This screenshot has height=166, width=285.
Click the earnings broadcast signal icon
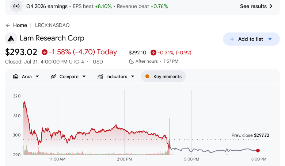pyautogui.click(x=16, y=6)
